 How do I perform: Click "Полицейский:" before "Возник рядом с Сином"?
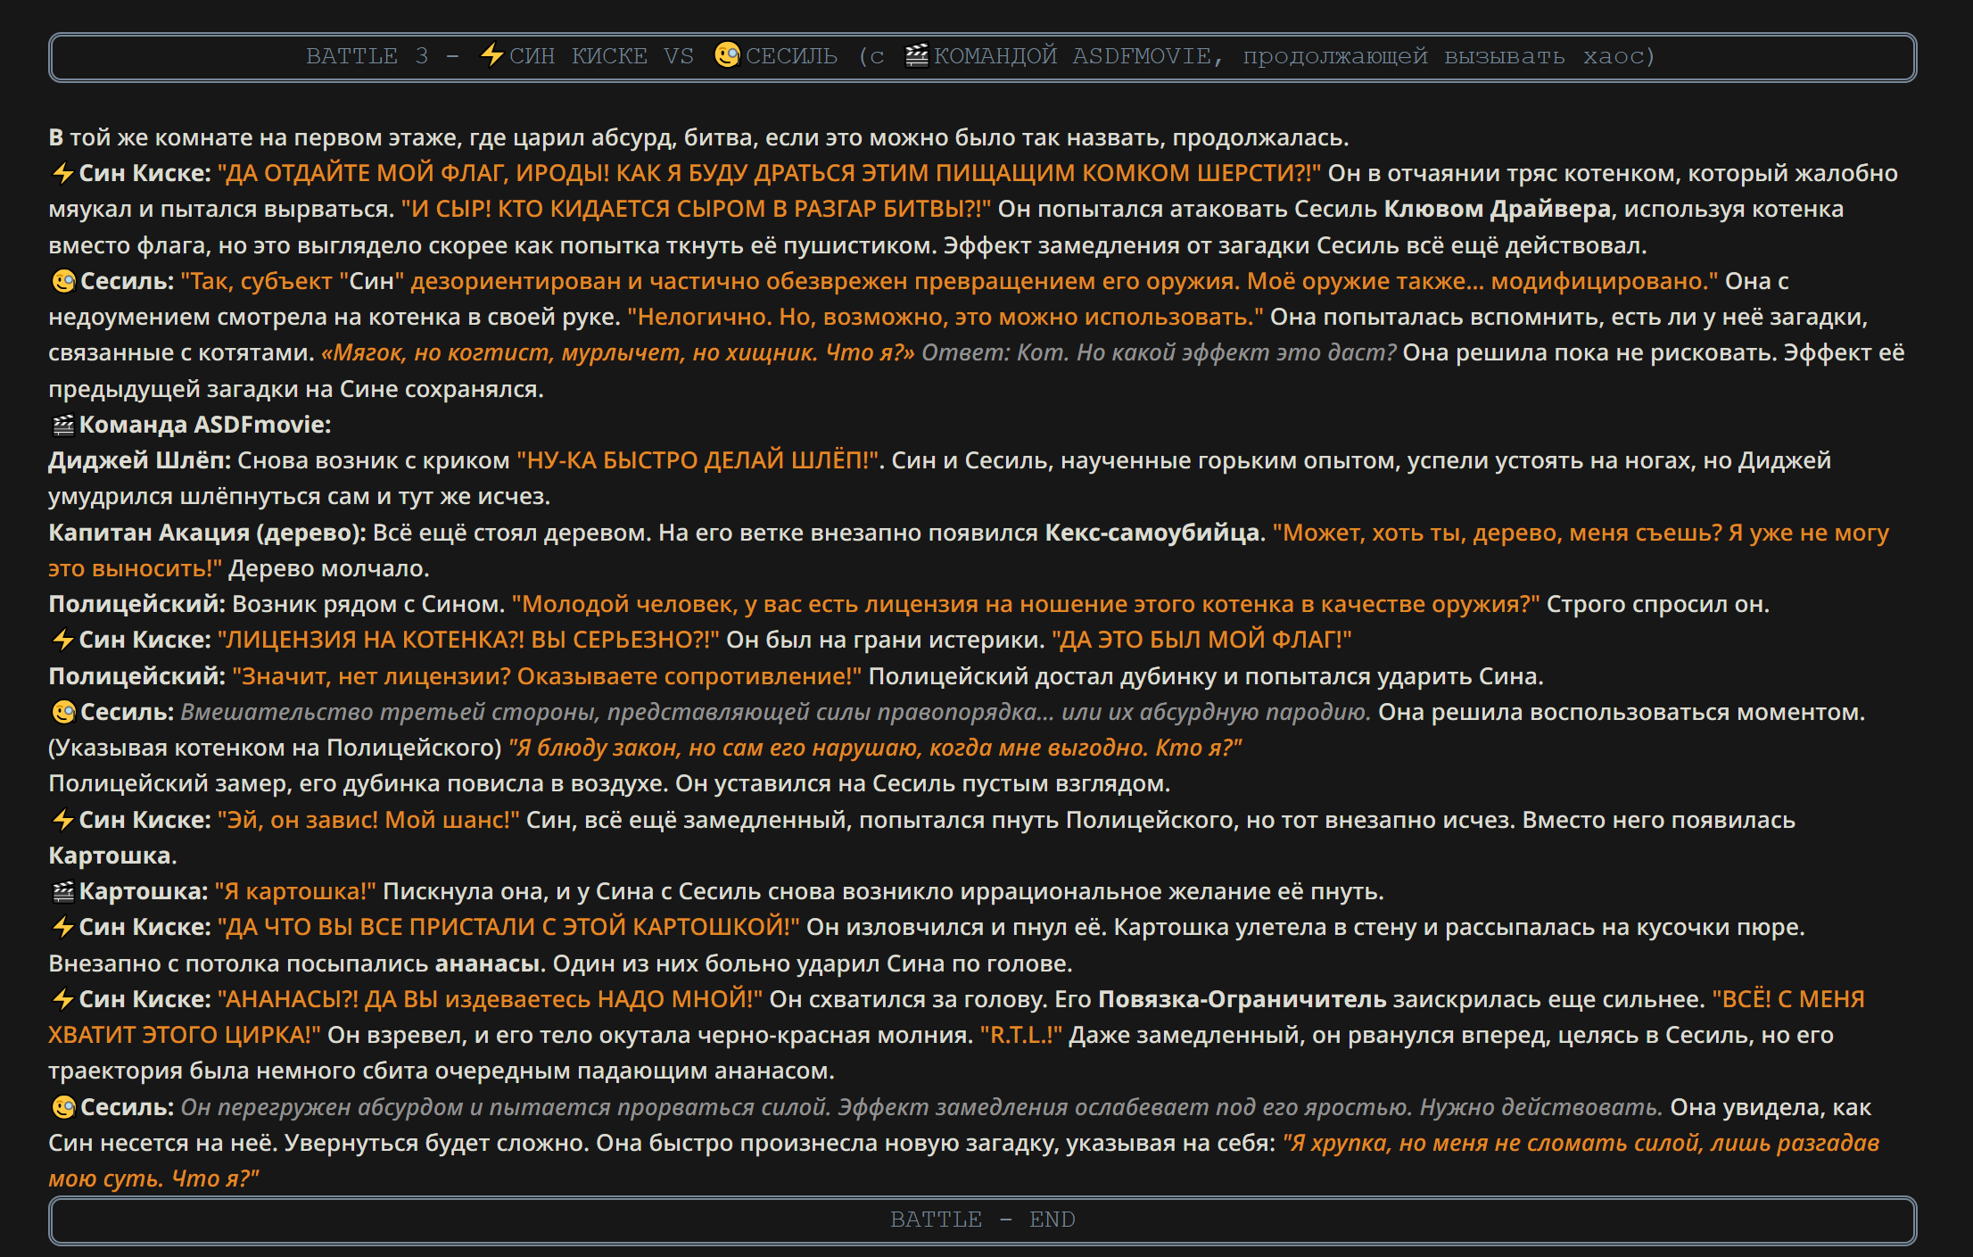point(136,604)
